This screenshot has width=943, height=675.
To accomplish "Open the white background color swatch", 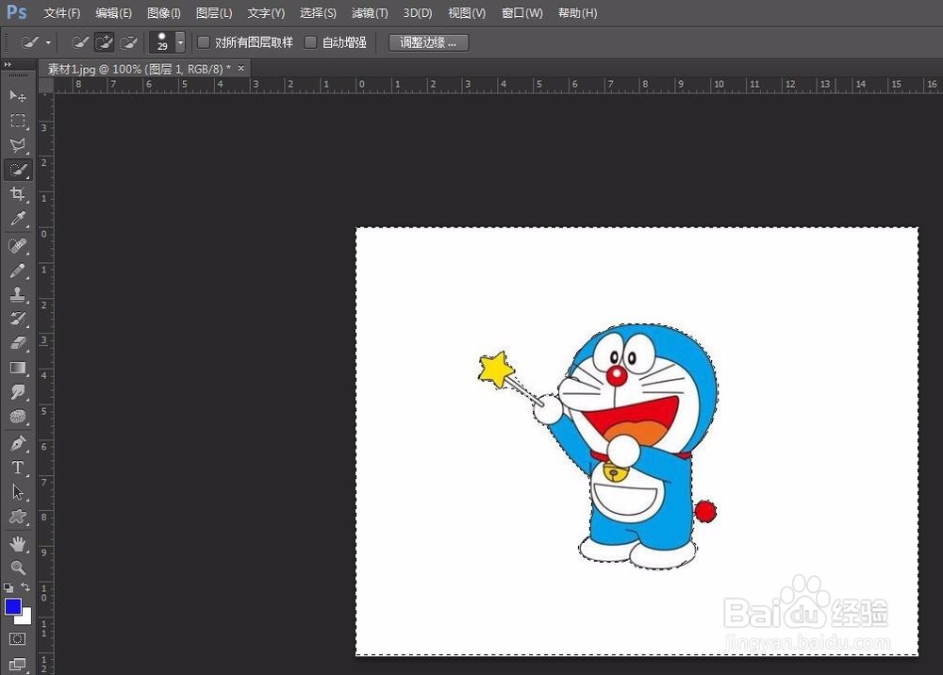I will click(x=25, y=618).
